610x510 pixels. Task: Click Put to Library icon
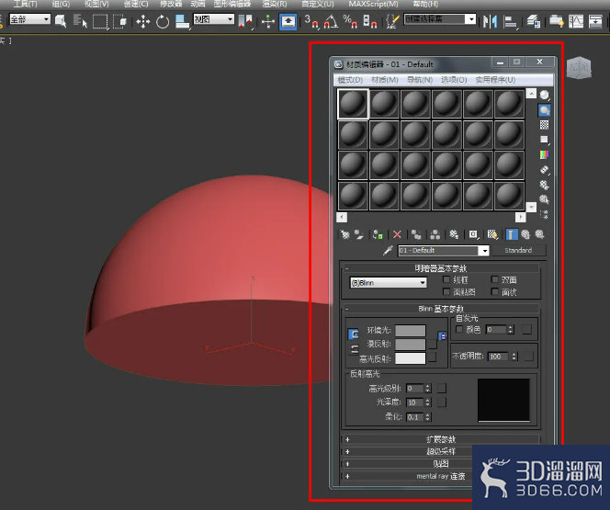pos(454,234)
